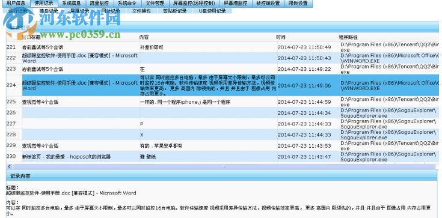The height and width of the screenshot is (218, 442).
Task: Select row number 229
Action: coord(223,145)
